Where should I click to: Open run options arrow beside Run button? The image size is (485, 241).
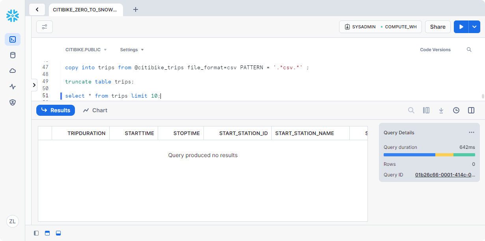(x=474, y=27)
